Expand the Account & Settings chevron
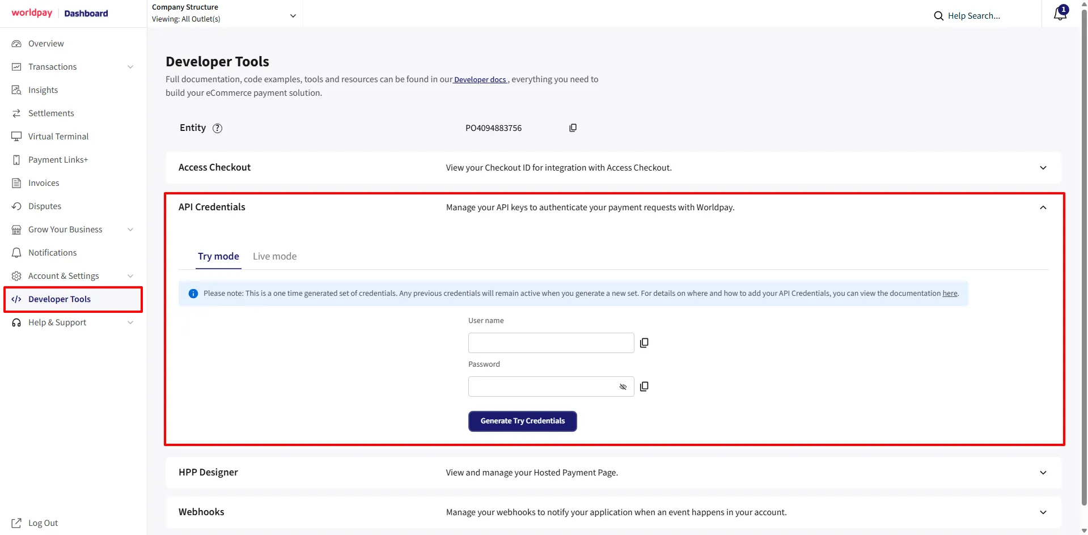The image size is (1088, 535). 130,276
